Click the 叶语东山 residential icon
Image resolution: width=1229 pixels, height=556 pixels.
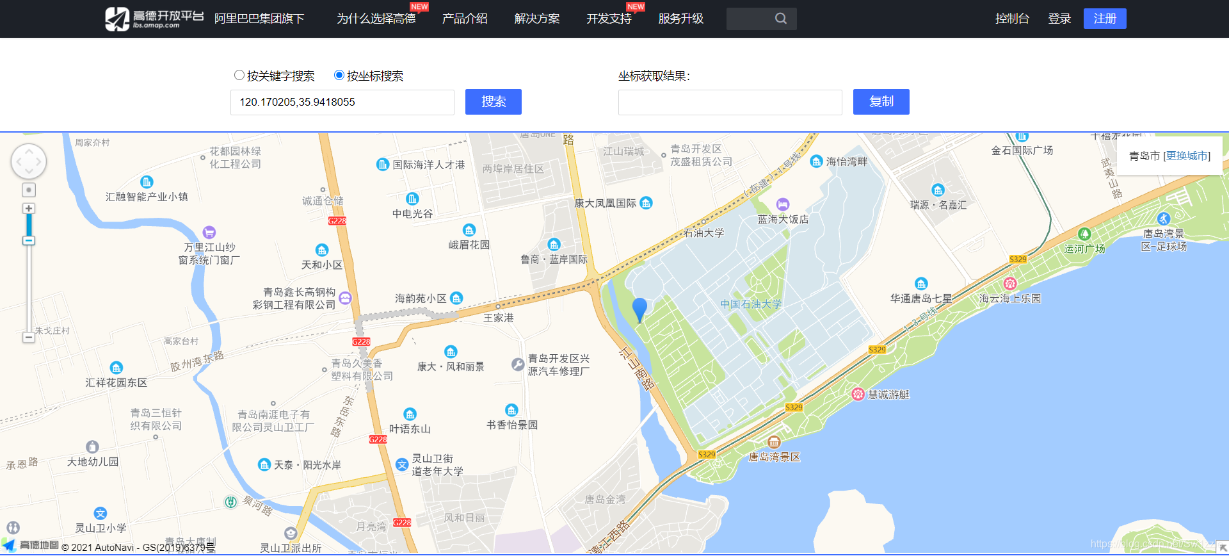410,414
